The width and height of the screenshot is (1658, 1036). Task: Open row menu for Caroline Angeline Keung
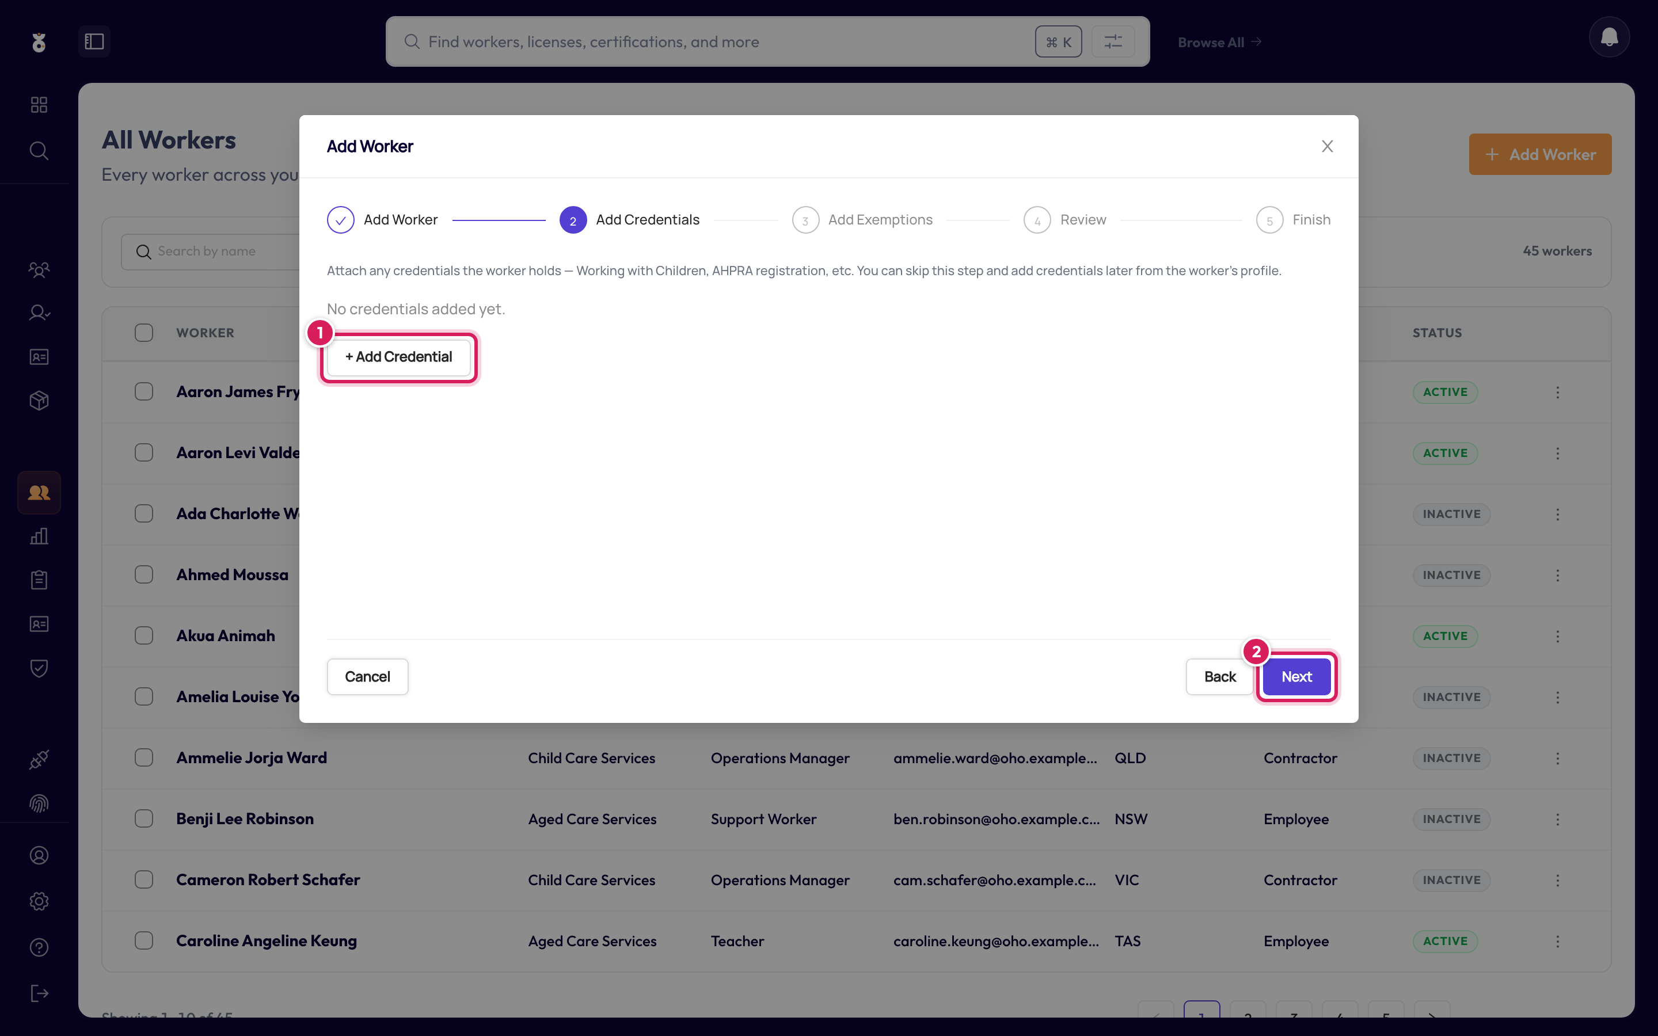coord(1557,942)
